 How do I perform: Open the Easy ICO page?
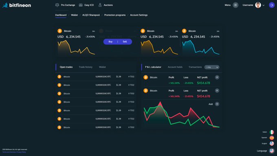click(x=89, y=5)
